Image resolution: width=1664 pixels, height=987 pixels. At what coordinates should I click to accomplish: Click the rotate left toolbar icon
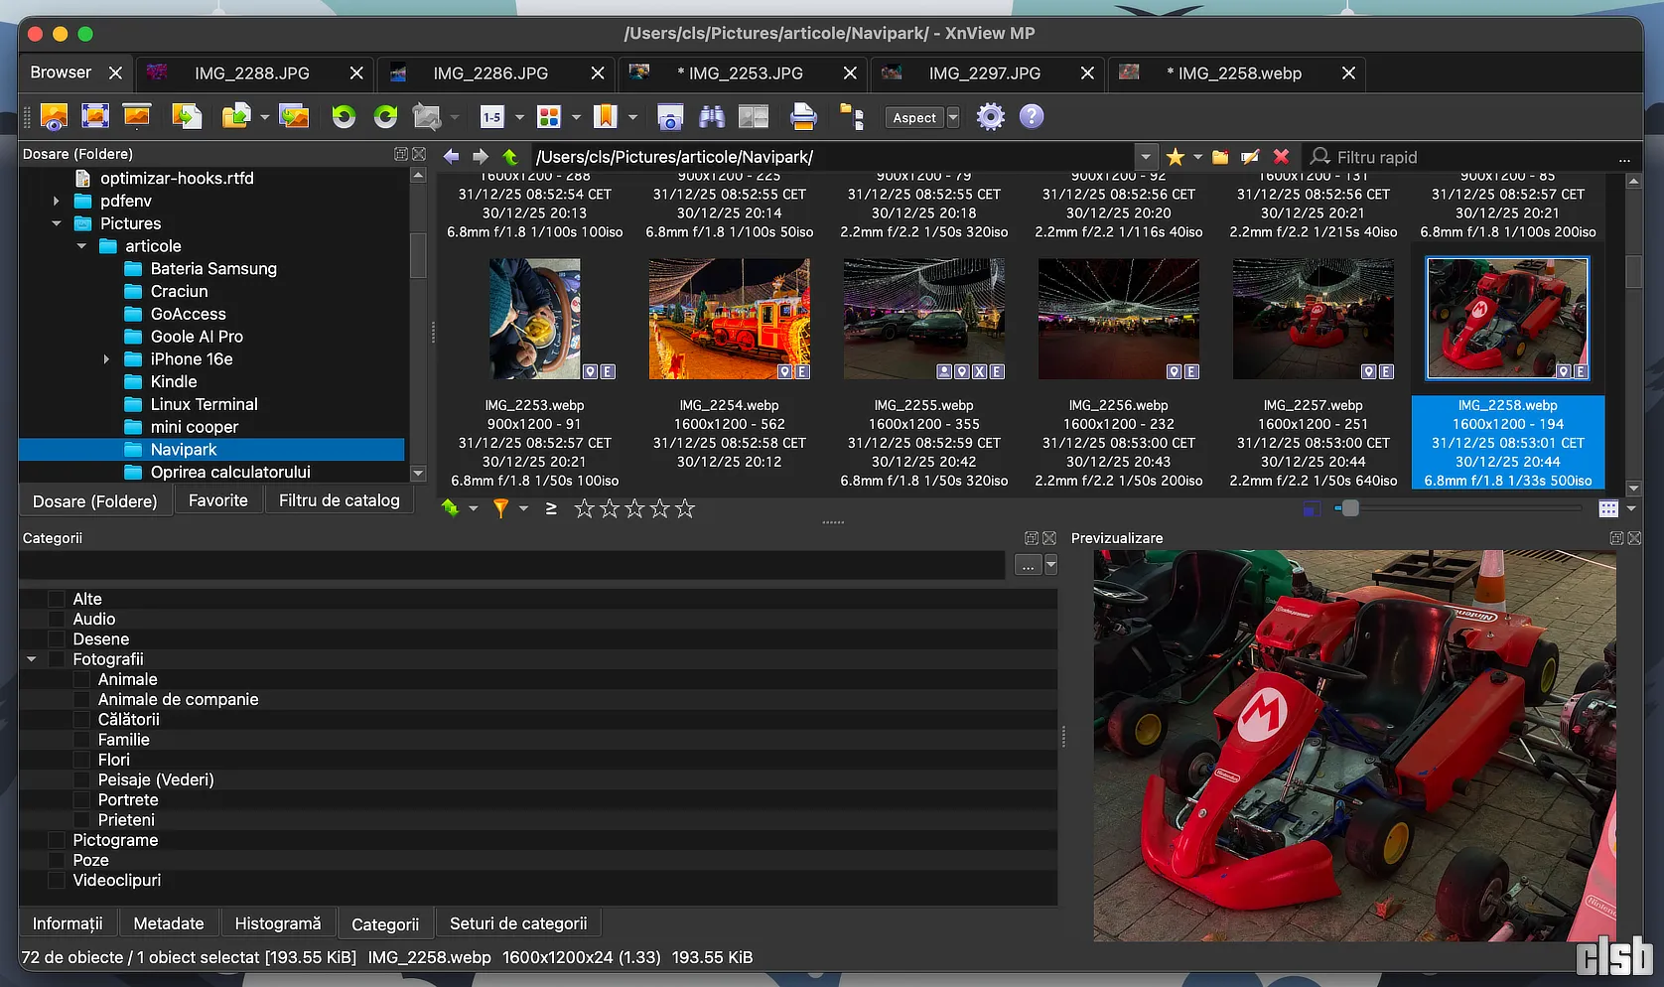(344, 117)
